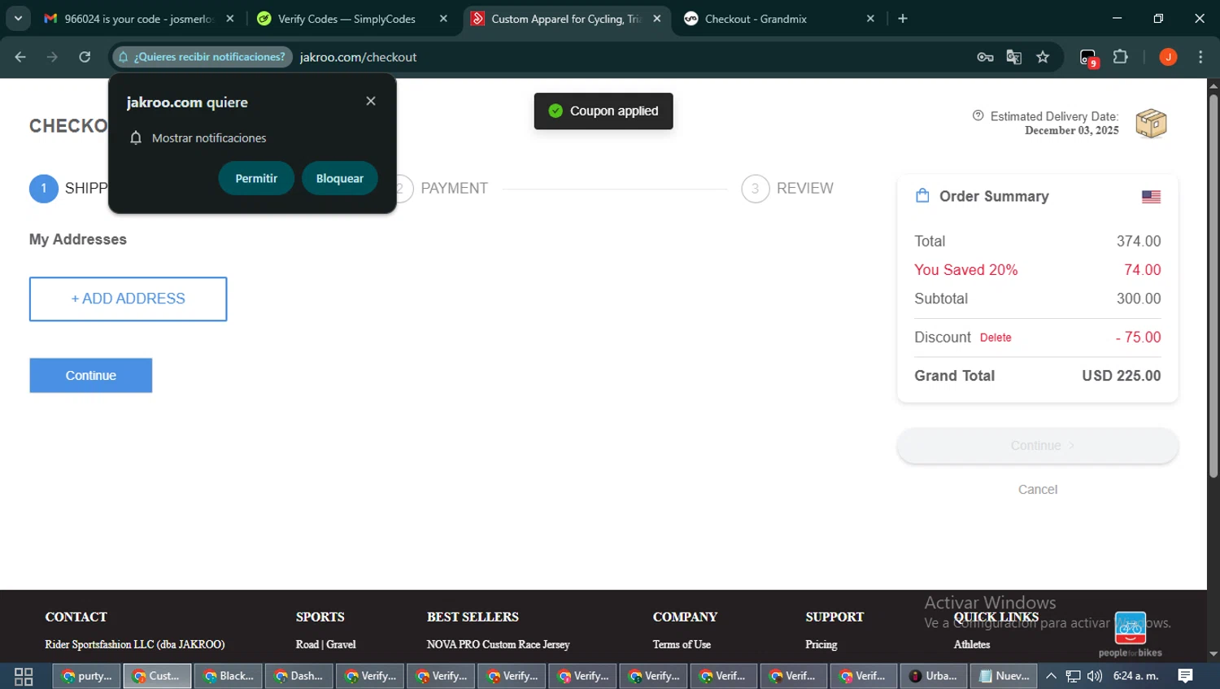
Task: Cancel the checkout
Action: 1038,490
